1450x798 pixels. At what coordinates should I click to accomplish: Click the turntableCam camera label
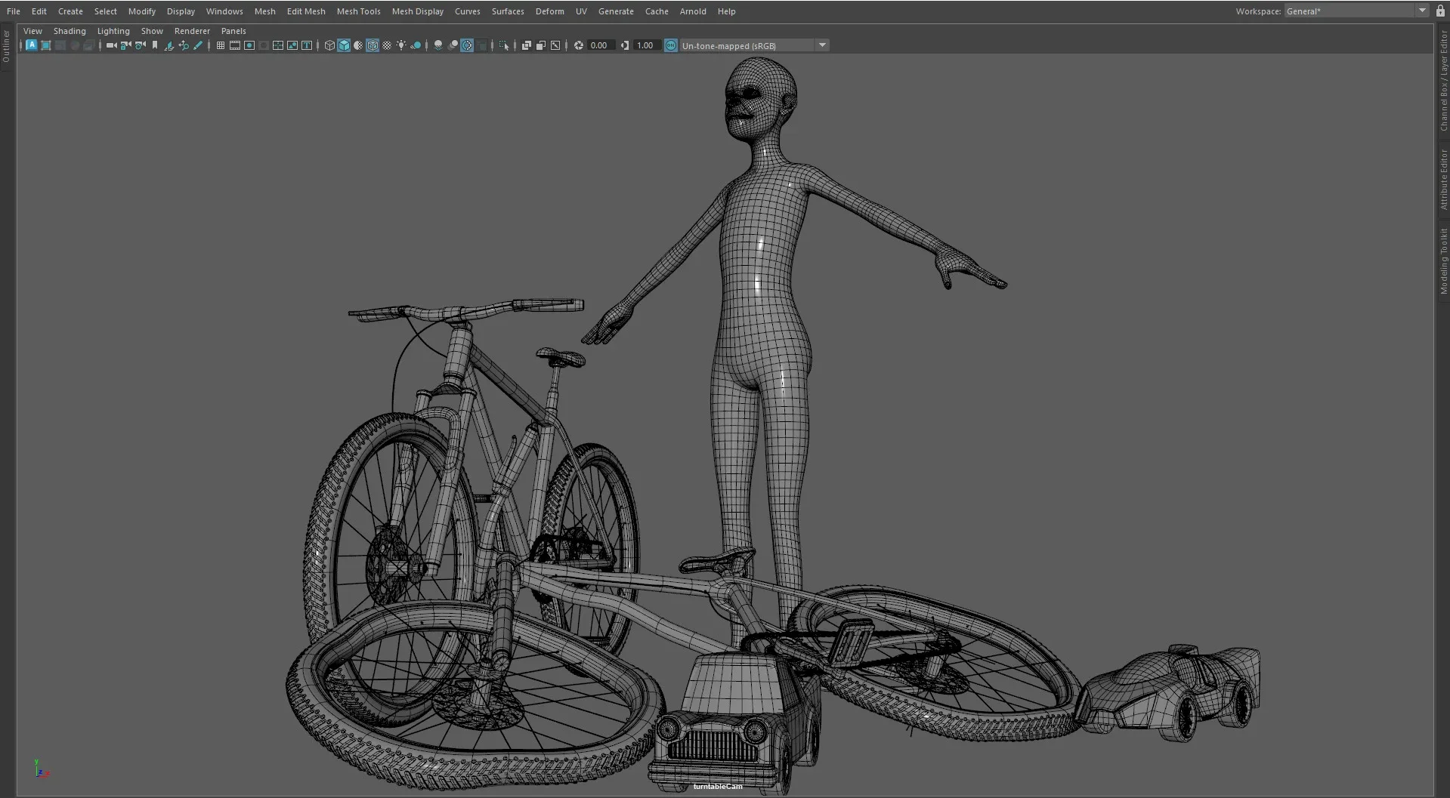tap(718, 787)
